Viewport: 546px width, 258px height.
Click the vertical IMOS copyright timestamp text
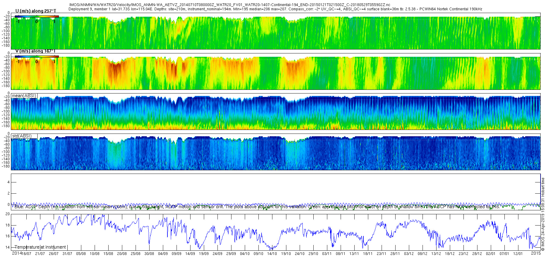point(543,214)
